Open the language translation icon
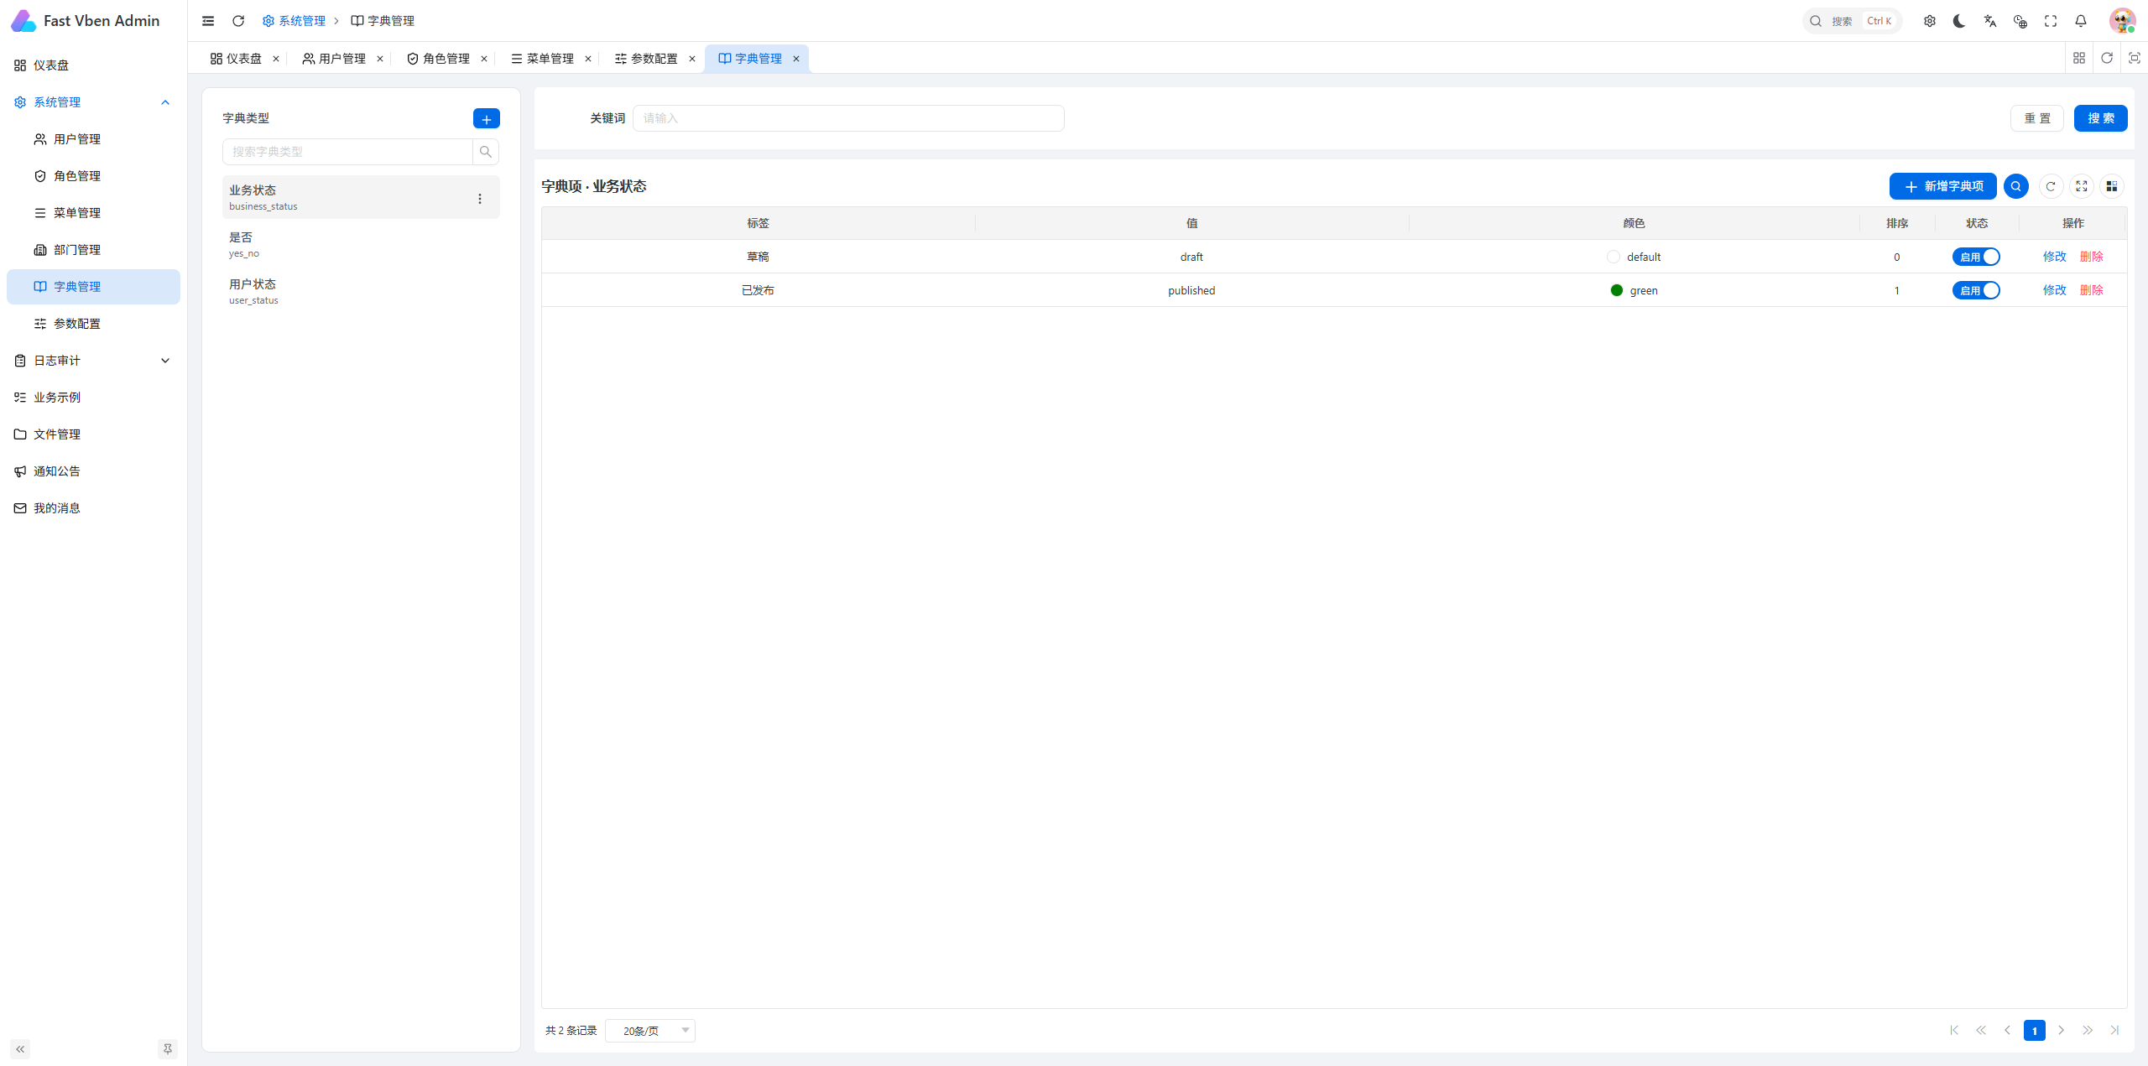This screenshot has width=2148, height=1066. click(1990, 21)
